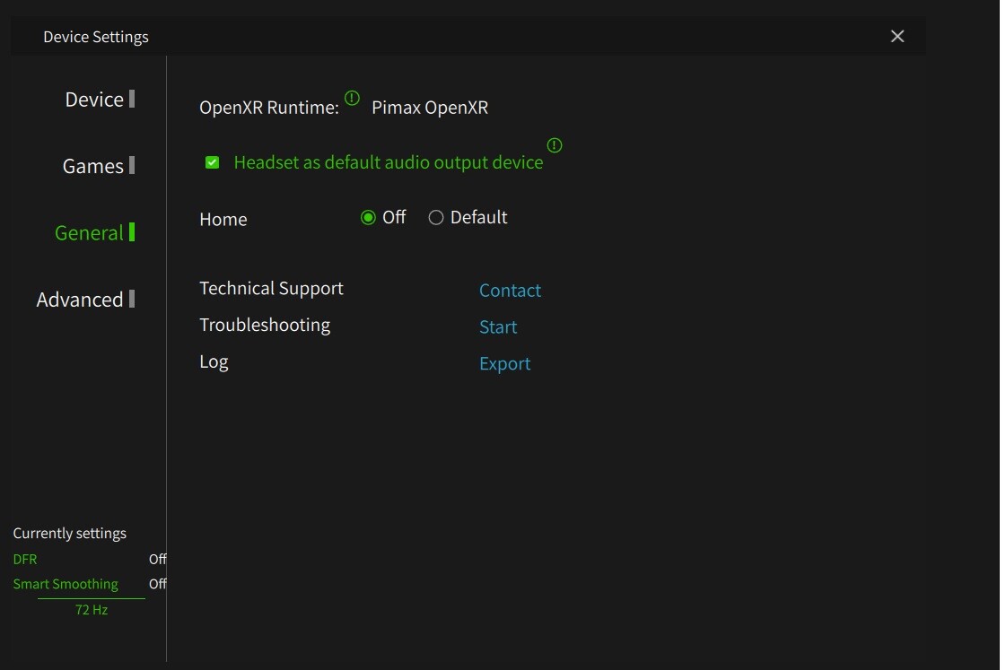Select the Home Default radio button
The width and height of the screenshot is (1006, 670).
[436, 218]
